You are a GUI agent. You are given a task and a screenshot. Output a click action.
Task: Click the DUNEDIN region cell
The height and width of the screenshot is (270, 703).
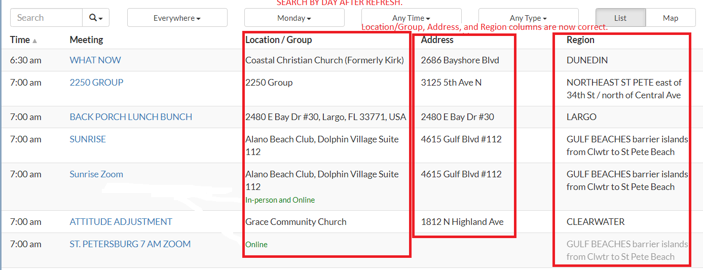pyautogui.click(x=587, y=60)
